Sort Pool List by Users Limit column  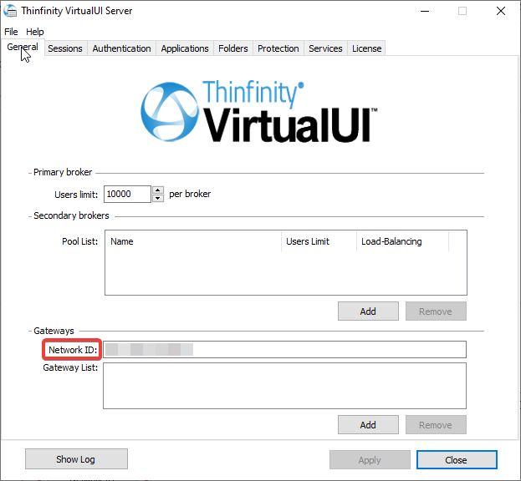[319, 241]
